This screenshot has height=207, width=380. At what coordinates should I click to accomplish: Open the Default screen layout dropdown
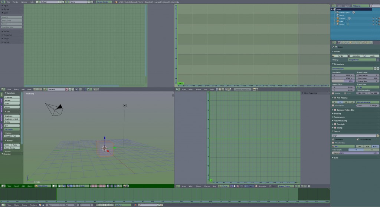[49, 2]
